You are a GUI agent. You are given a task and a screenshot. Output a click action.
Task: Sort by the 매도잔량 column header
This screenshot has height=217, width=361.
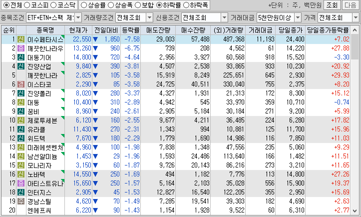point(158,30)
